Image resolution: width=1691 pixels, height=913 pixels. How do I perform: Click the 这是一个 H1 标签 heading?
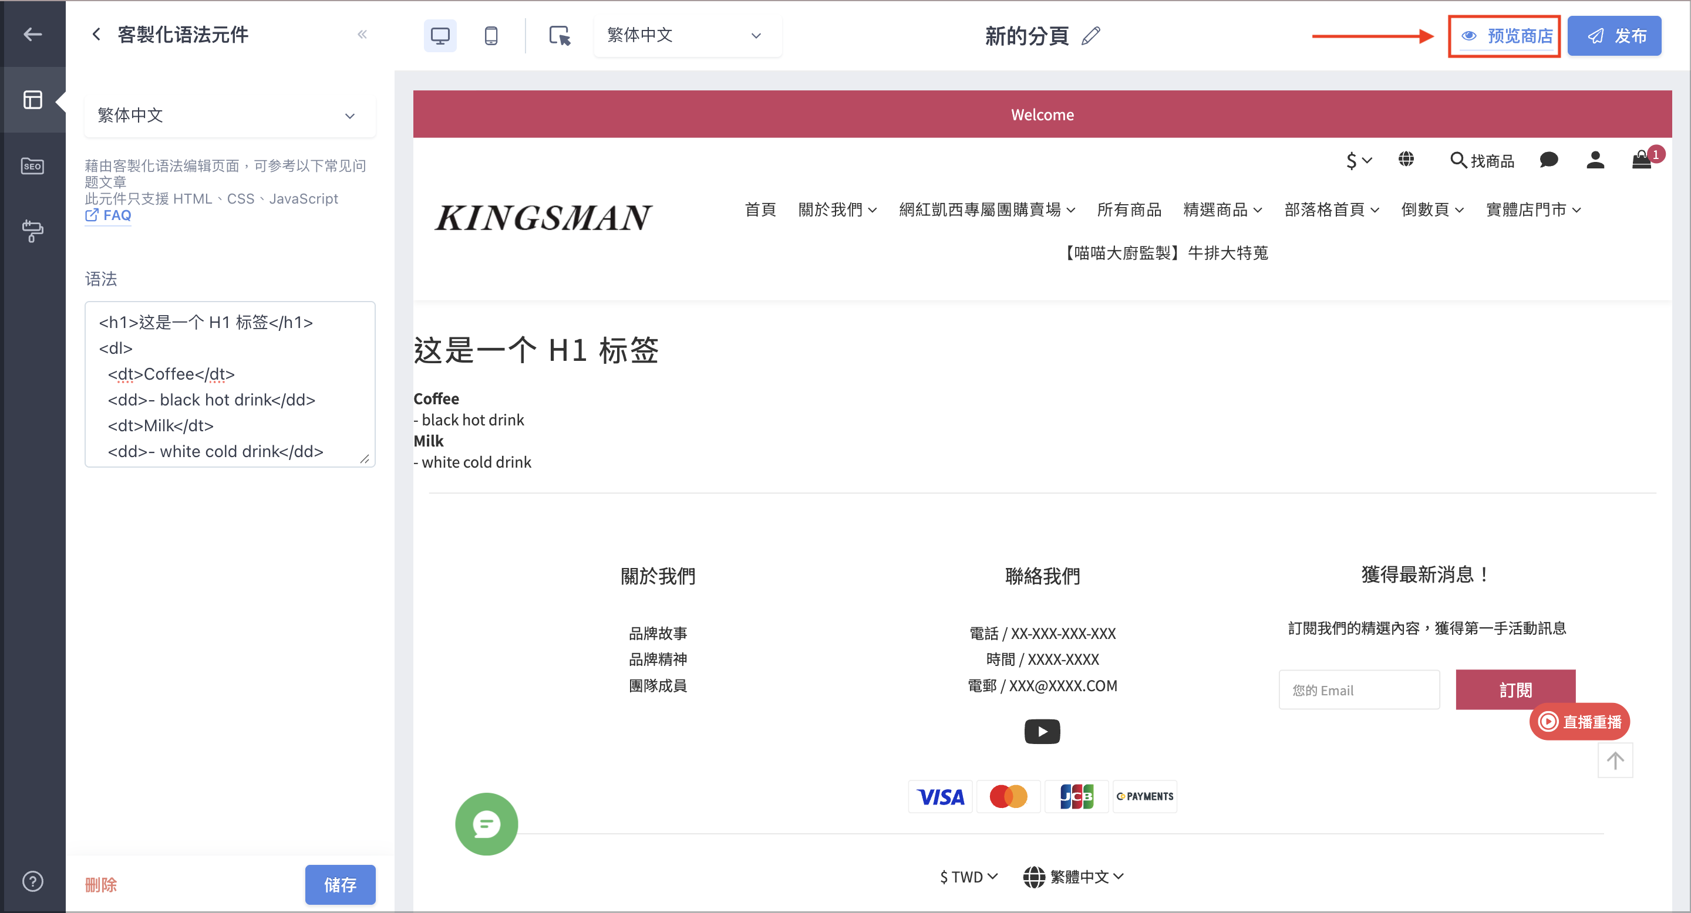535,350
